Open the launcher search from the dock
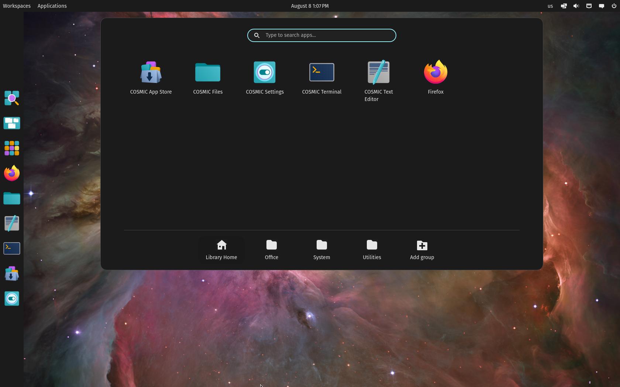 (x=12, y=98)
